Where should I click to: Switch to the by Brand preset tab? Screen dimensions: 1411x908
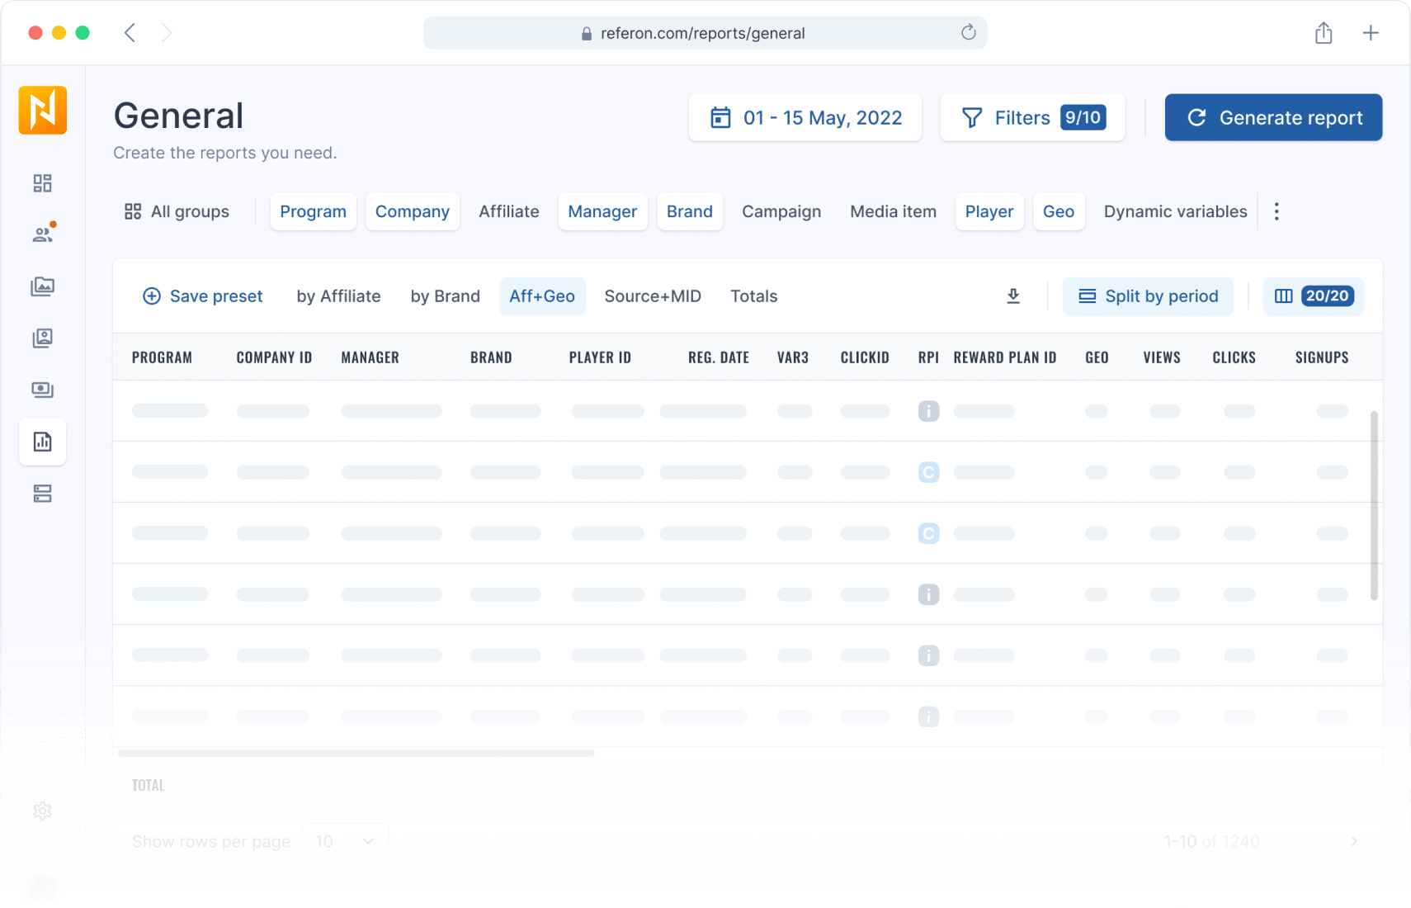click(x=445, y=296)
